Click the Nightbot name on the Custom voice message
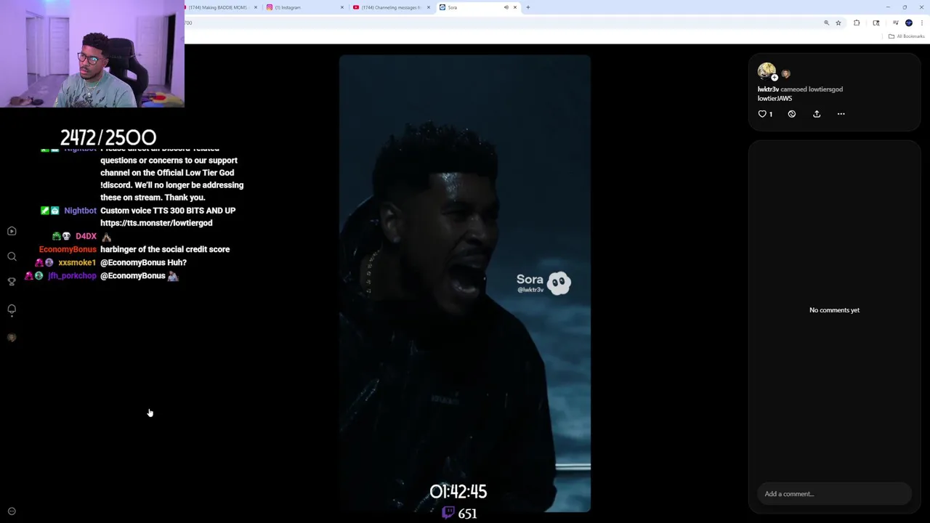This screenshot has width=930, height=523. pos(80,211)
